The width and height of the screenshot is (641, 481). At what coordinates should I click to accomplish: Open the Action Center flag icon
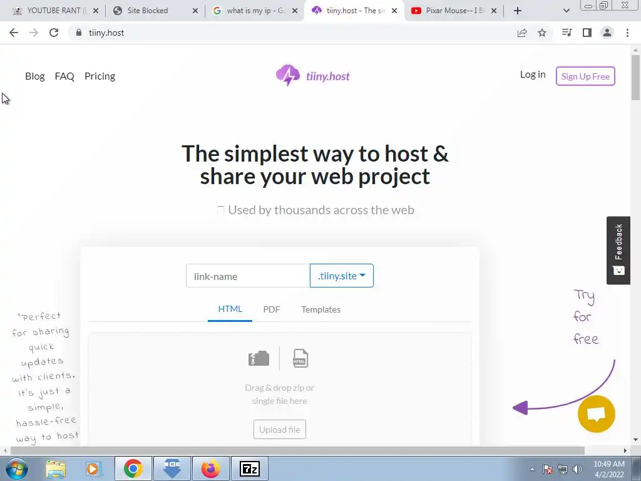(548, 469)
